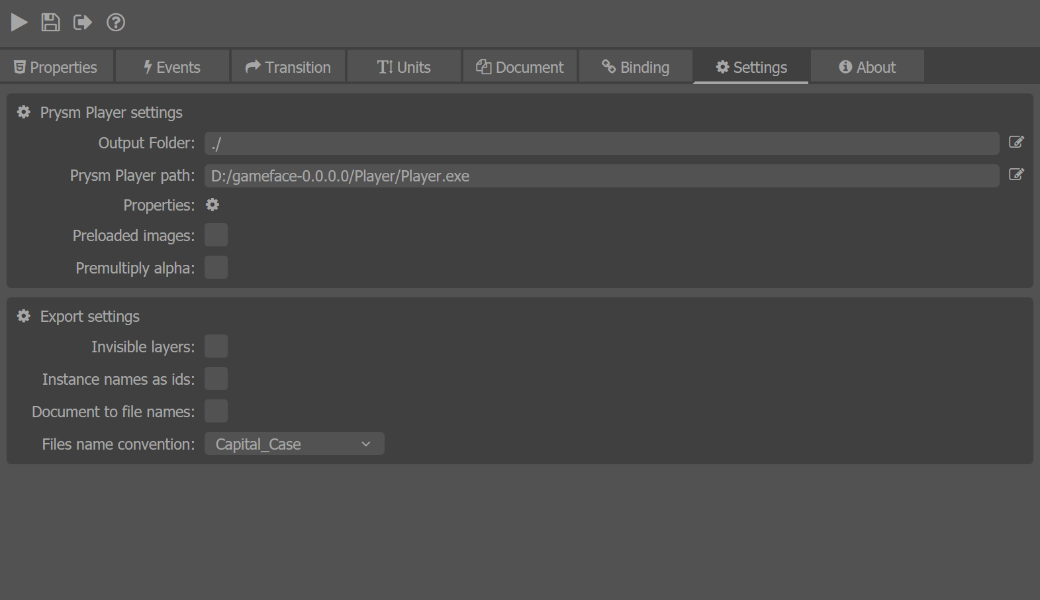1040x600 pixels.
Task: Click the Prysm Player path field
Action: (x=602, y=175)
